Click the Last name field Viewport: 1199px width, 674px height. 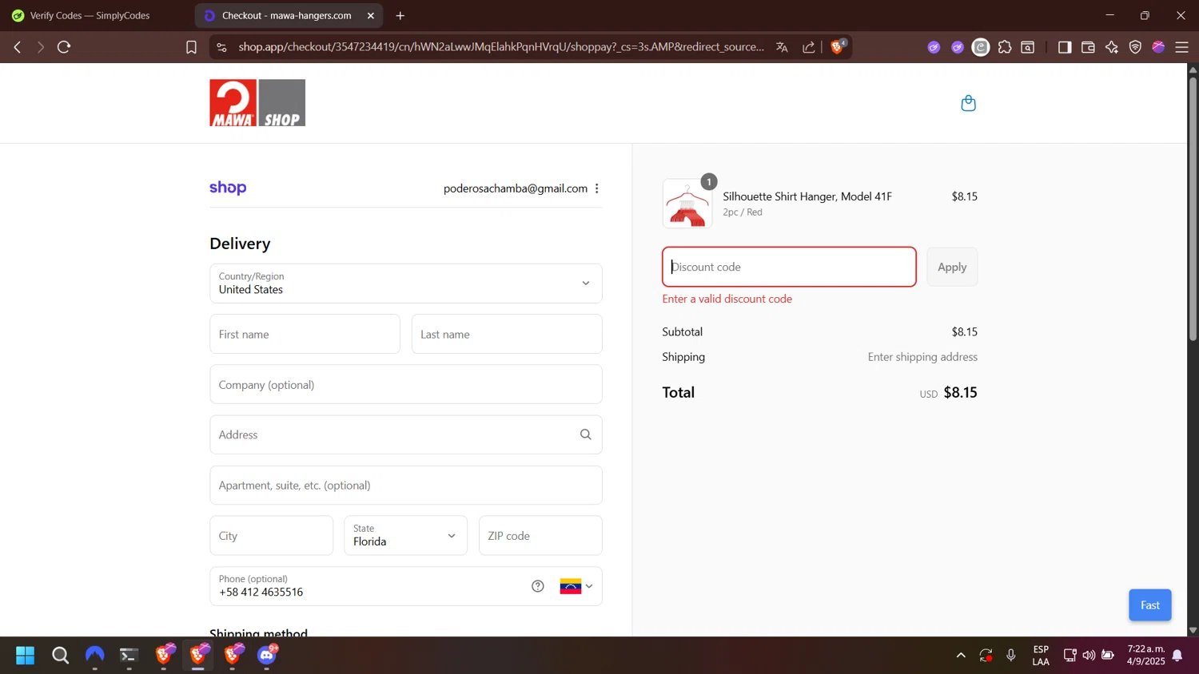507,334
